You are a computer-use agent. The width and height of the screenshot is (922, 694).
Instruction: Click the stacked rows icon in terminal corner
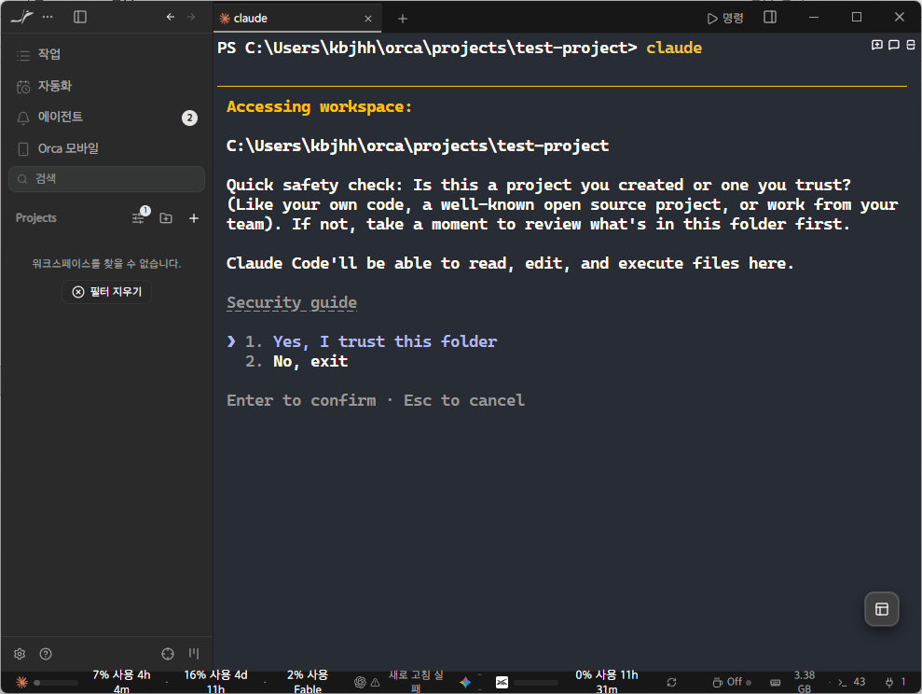click(910, 45)
